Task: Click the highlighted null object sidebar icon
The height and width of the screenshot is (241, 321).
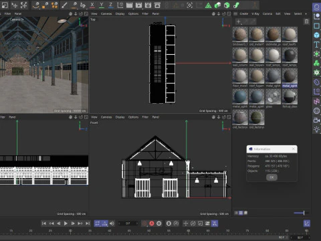Action: tap(316, 7)
